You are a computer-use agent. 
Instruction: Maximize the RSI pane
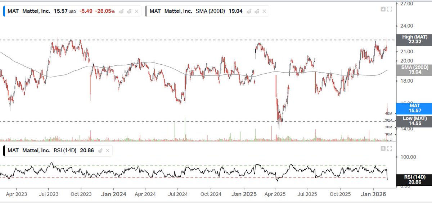(389, 148)
